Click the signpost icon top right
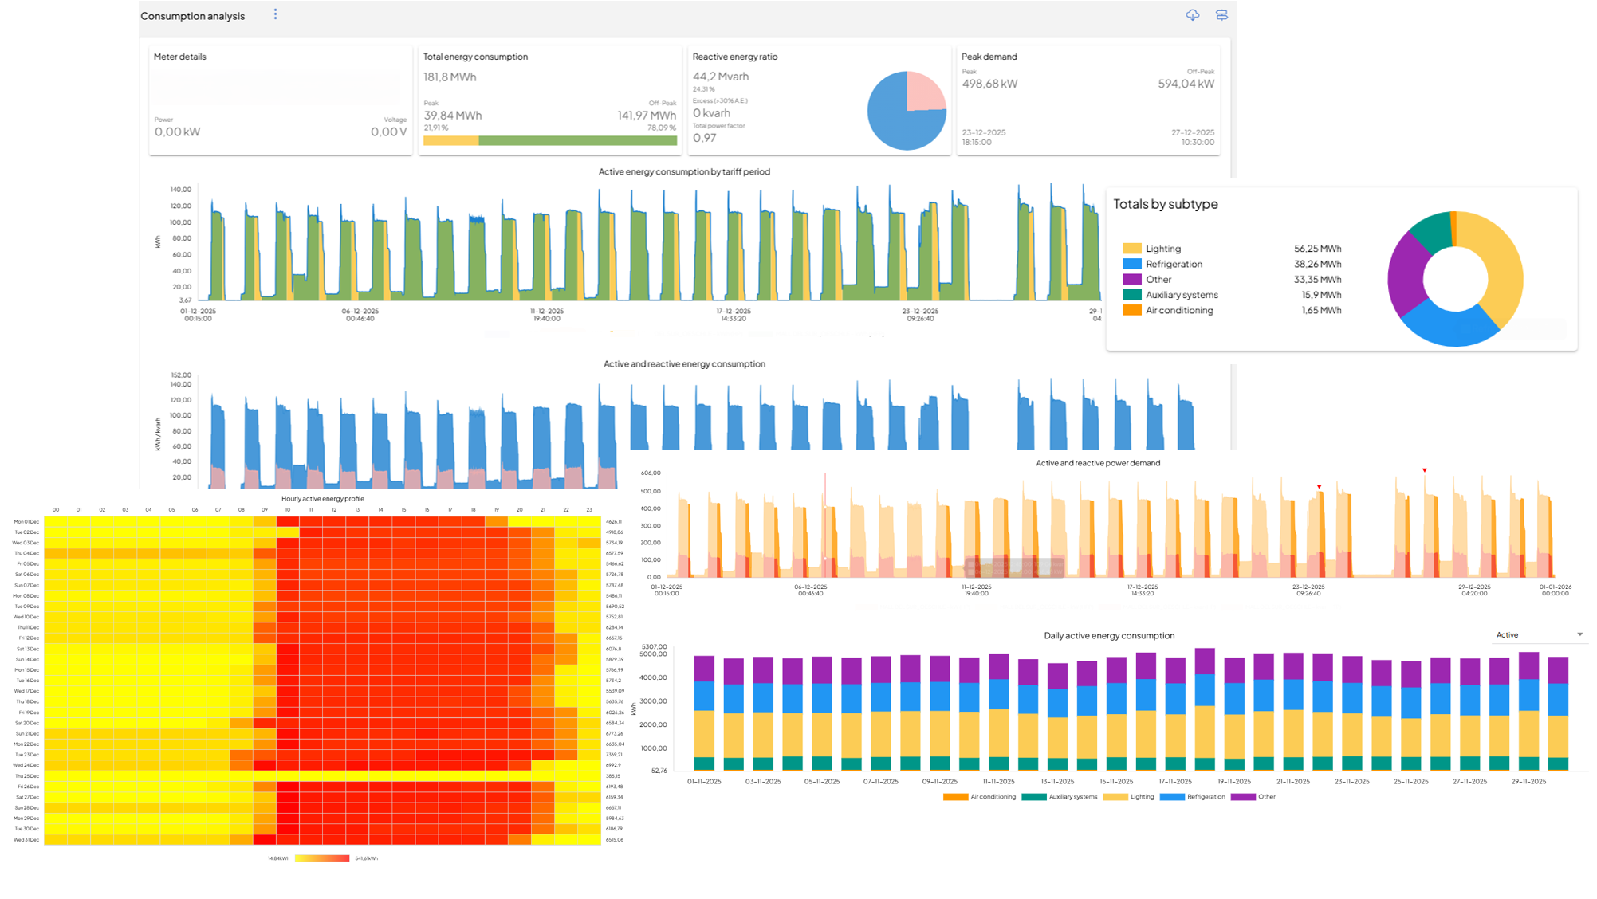This screenshot has width=1597, height=899. (1221, 15)
